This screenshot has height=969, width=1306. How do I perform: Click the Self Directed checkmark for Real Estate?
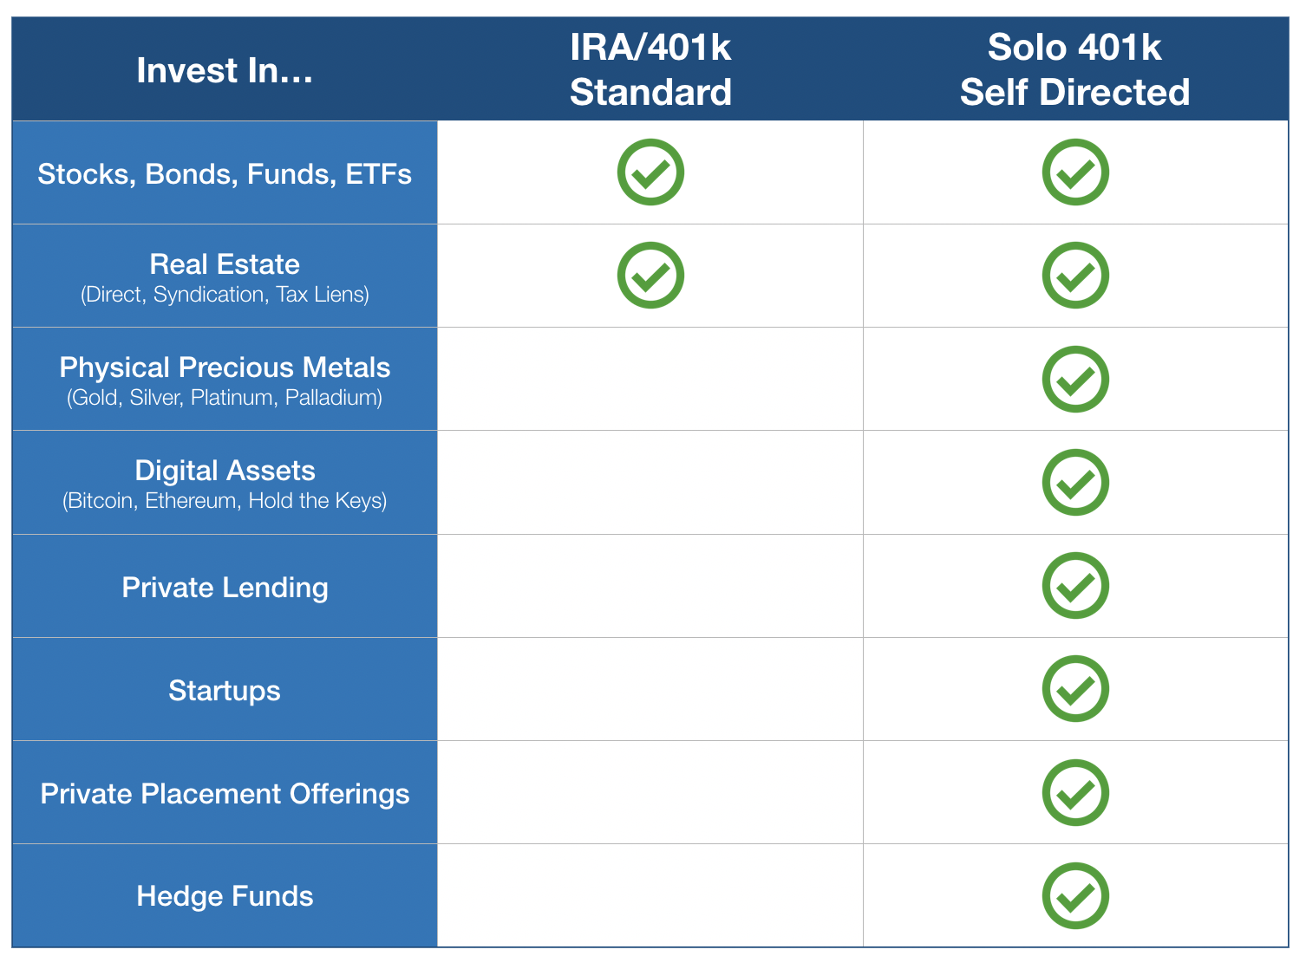click(1075, 275)
